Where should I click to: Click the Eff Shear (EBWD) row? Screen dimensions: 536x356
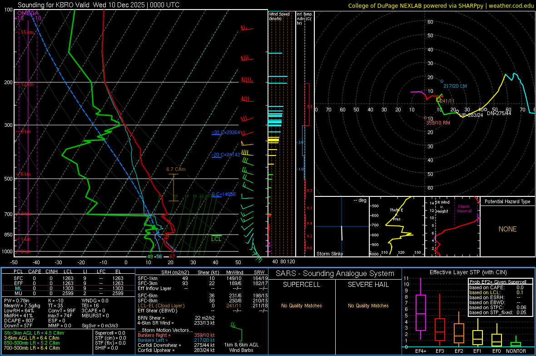tap(203, 311)
